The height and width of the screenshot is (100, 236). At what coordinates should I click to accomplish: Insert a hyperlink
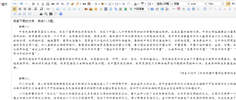click(x=48, y=9)
